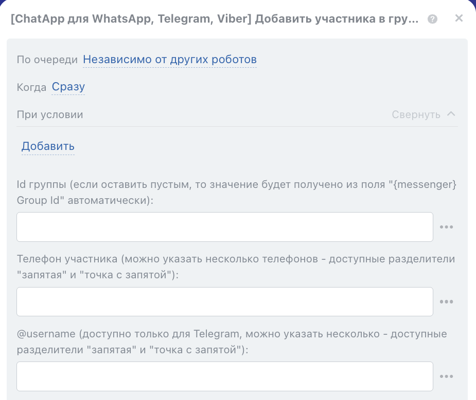Open the help question mark icon
Screen dimensions: 476x400
click(x=433, y=20)
